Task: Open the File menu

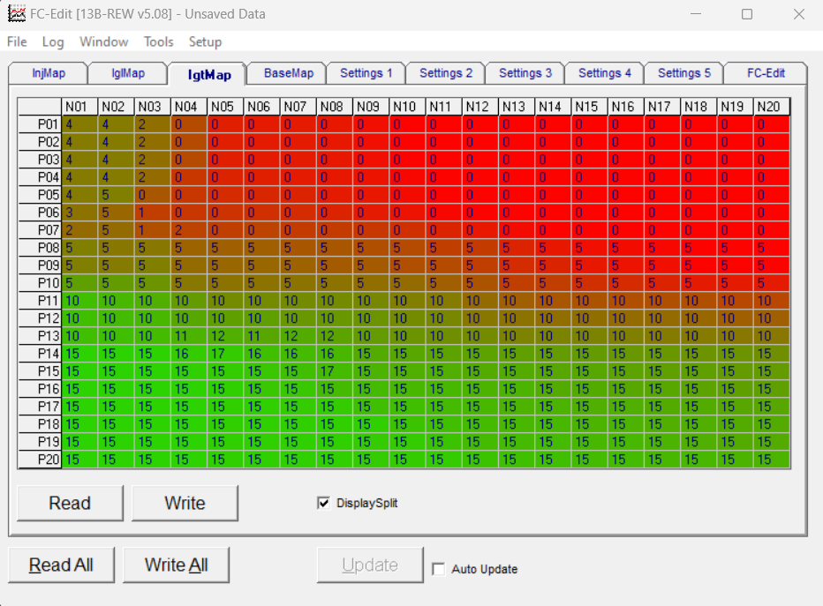Action: coord(17,42)
